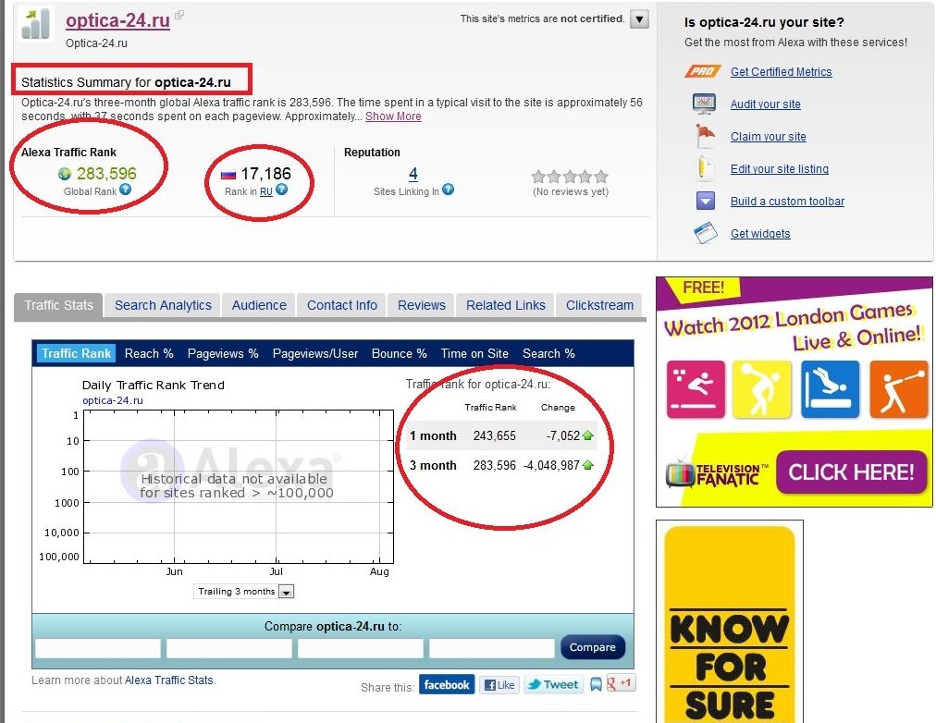Click the green arrow icon in 3 month row
The width and height of the screenshot is (936, 723).
coord(588,465)
